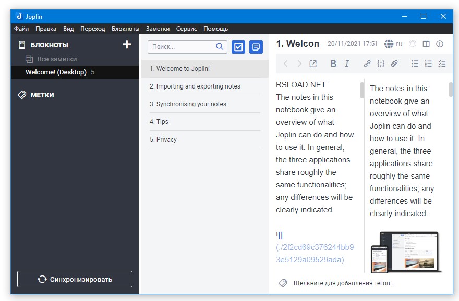The width and height of the screenshot is (459, 301).
Task: Open the Файл menu
Action: [x=21, y=29]
